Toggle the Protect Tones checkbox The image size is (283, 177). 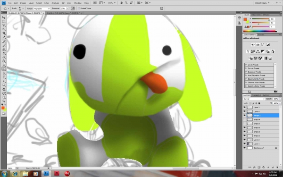click(79, 8)
